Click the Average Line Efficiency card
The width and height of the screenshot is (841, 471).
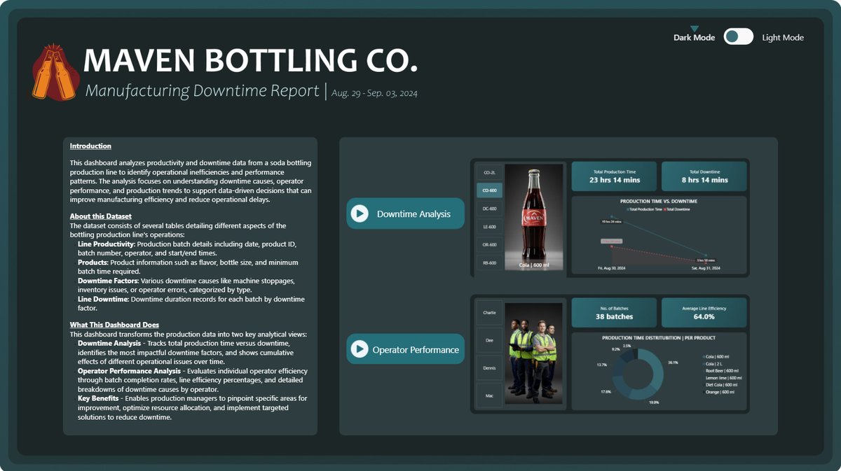tap(704, 313)
